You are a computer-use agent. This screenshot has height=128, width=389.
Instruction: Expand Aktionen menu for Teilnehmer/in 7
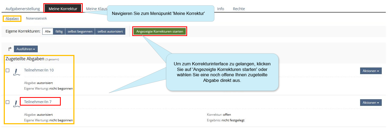click(x=371, y=103)
